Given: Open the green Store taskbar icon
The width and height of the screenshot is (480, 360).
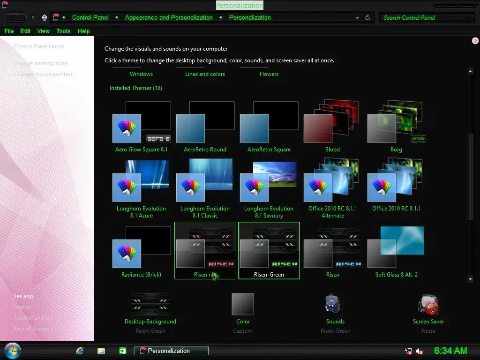Looking at the screenshot, I should pos(122,351).
